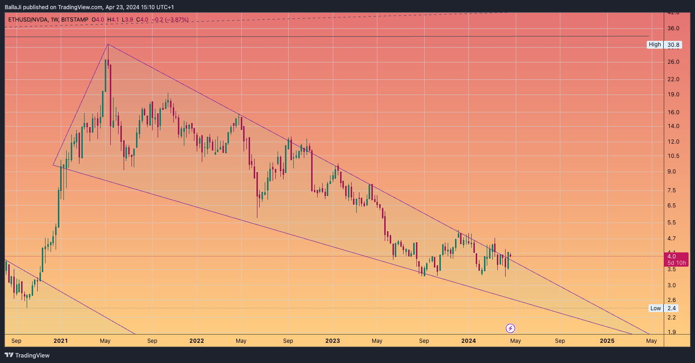This screenshot has width=695, height=363.
Task: Click the 'Low' price label tag
Action: [656, 308]
